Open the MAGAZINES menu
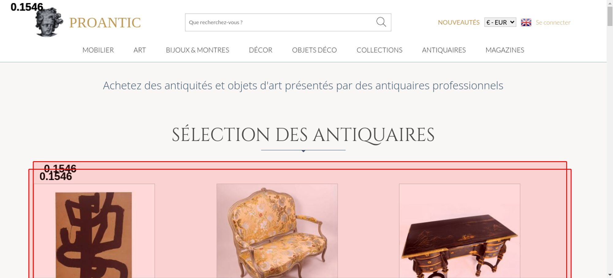Screen dimensions: 613x278 (505, 50)
